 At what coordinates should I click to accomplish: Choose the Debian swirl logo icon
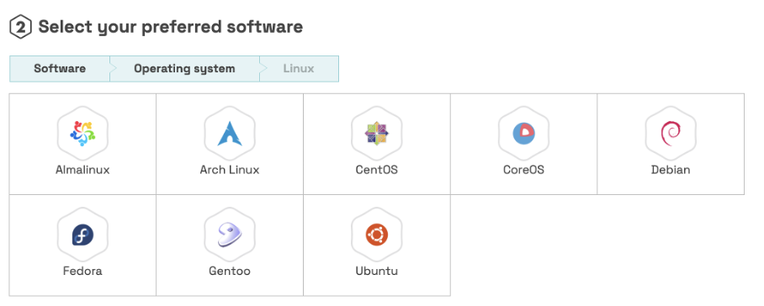coord(671,134)
